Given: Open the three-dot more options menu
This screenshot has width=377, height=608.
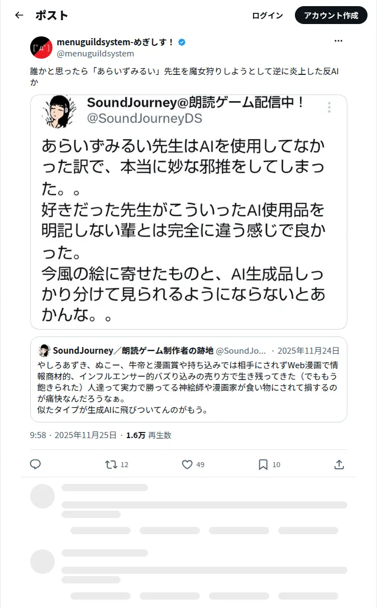Looking at the screenshot, I should coord(338,41).
